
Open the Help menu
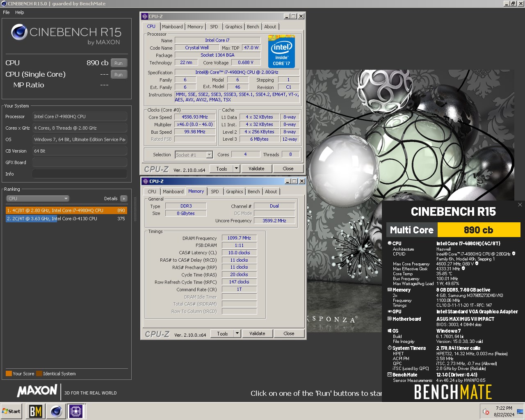(x=20, y=12)
